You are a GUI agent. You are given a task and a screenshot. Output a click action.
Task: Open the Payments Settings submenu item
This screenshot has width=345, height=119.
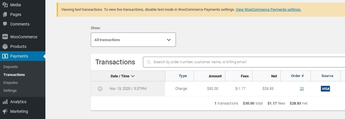click(10, 91)
